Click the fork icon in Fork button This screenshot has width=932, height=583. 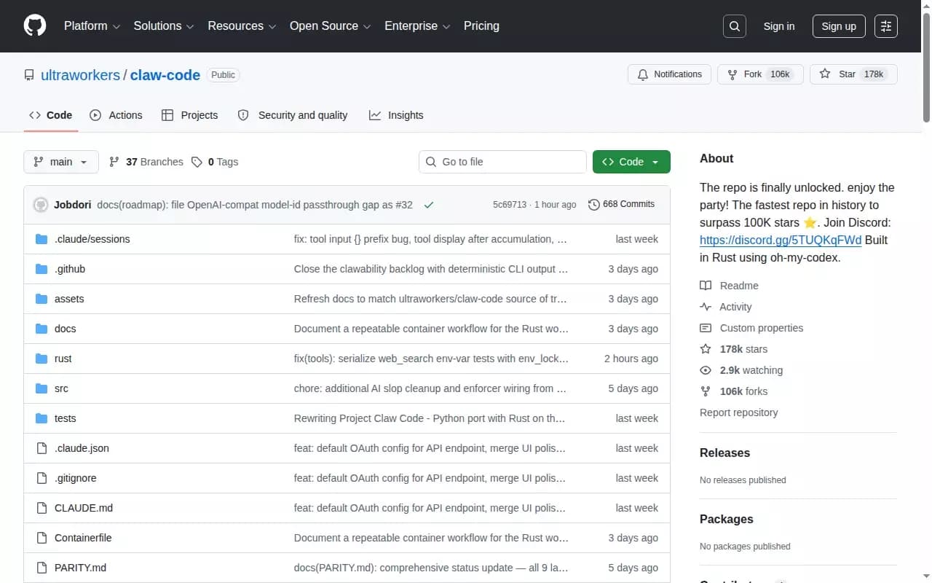[732, 74]
